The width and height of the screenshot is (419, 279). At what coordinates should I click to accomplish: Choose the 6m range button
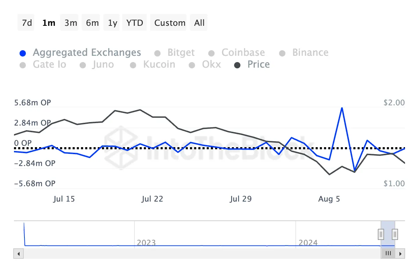coord(92,23)
